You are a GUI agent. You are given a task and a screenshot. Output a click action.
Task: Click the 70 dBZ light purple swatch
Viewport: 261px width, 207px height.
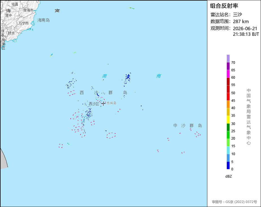click(x=228, y=58)
